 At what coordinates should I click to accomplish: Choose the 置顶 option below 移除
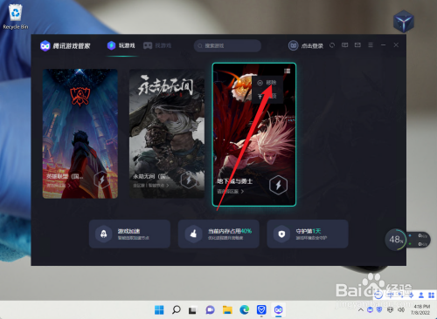(267, 96)
